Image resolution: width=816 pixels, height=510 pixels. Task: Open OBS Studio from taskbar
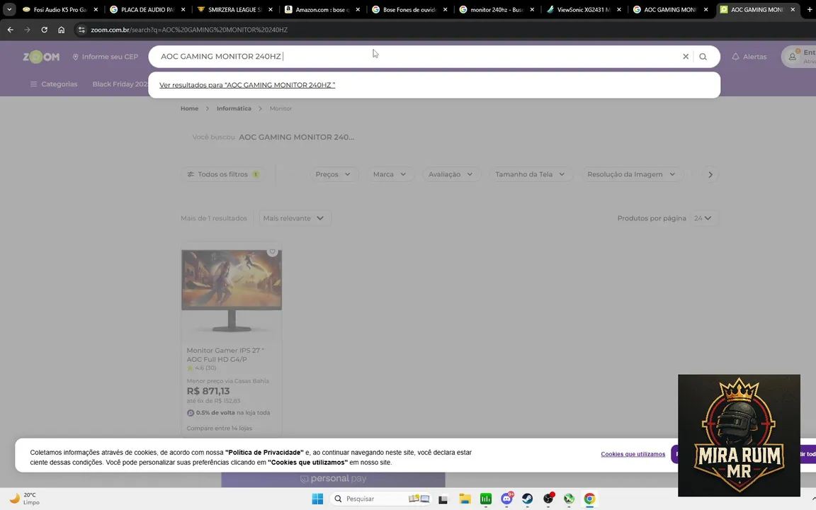548,499
